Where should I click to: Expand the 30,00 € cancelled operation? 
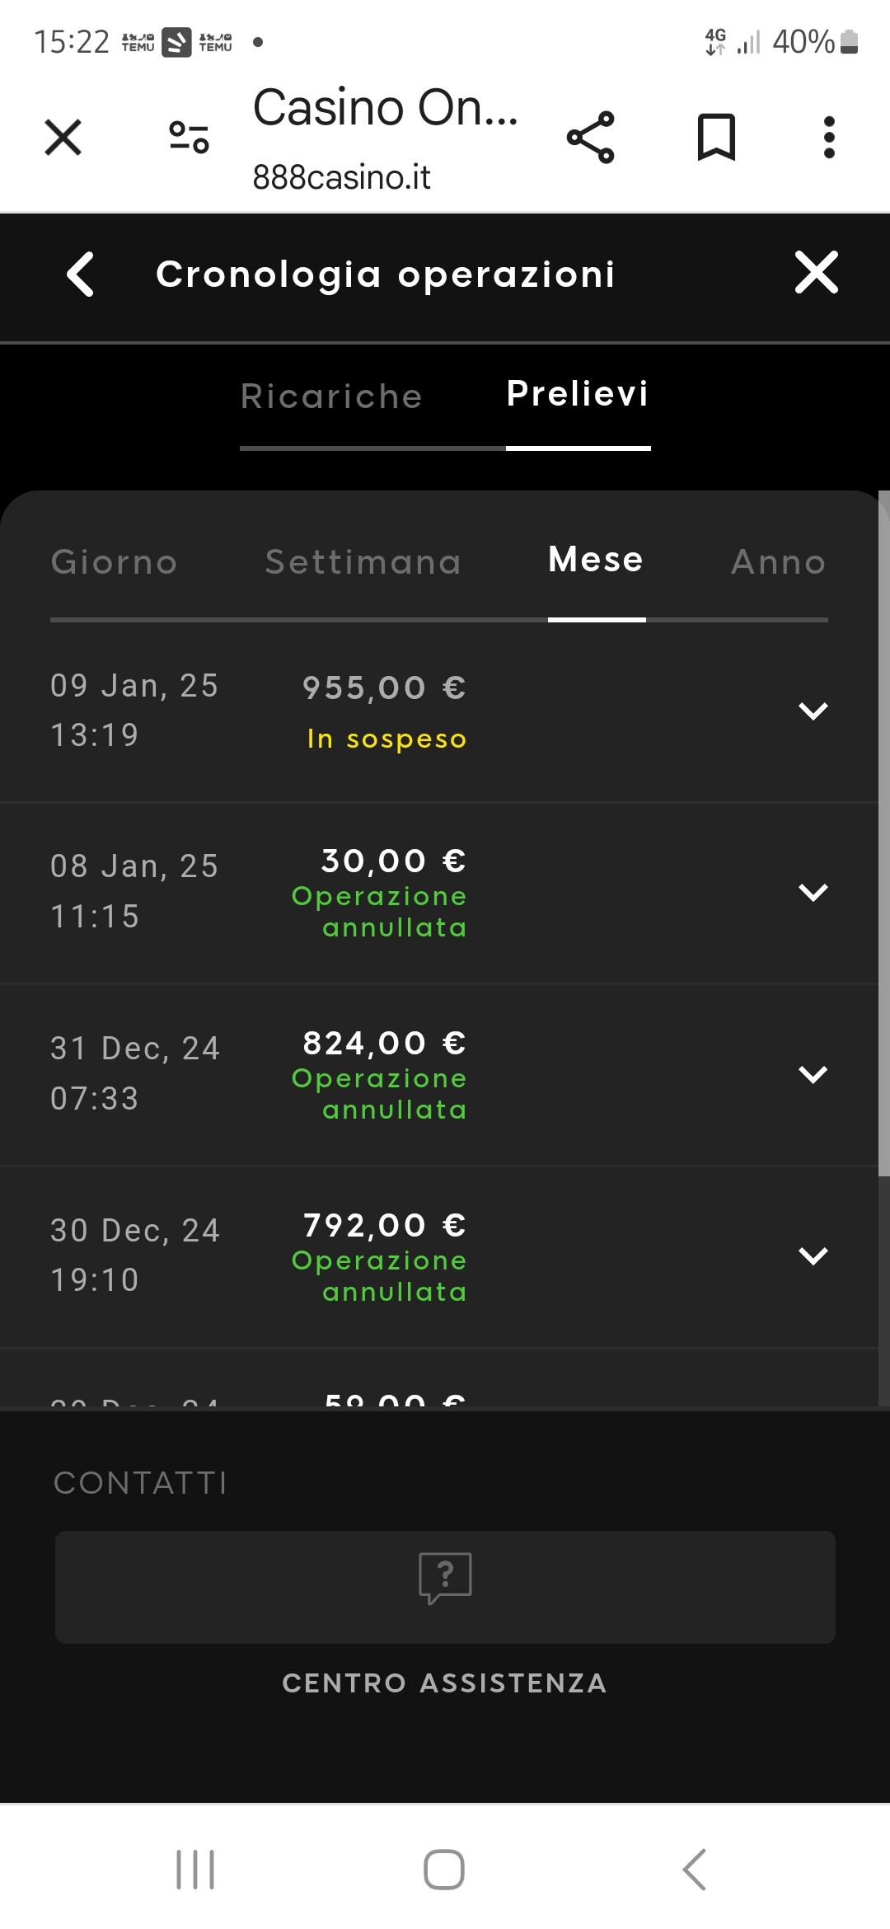[813, 892]
